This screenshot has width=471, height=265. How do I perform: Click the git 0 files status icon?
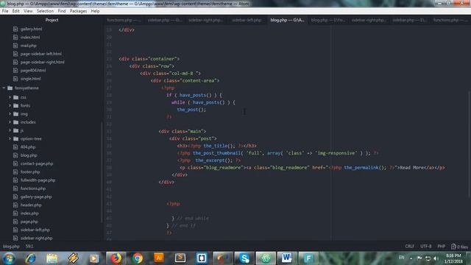459,247
